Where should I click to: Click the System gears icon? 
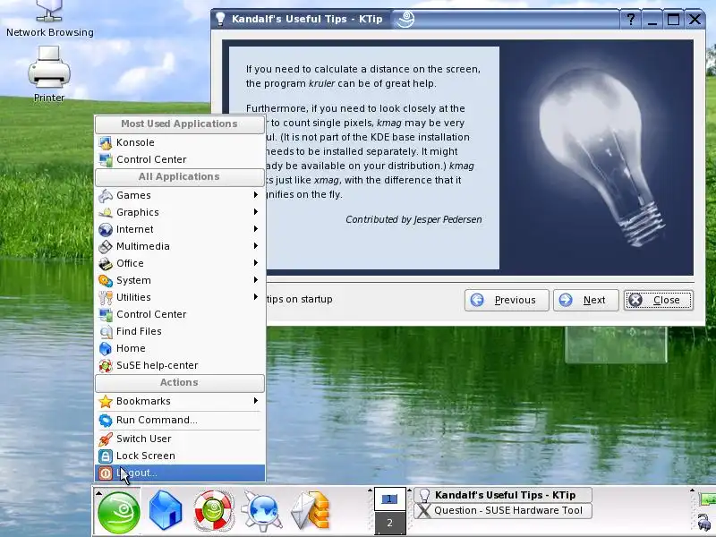pos(106,280)
